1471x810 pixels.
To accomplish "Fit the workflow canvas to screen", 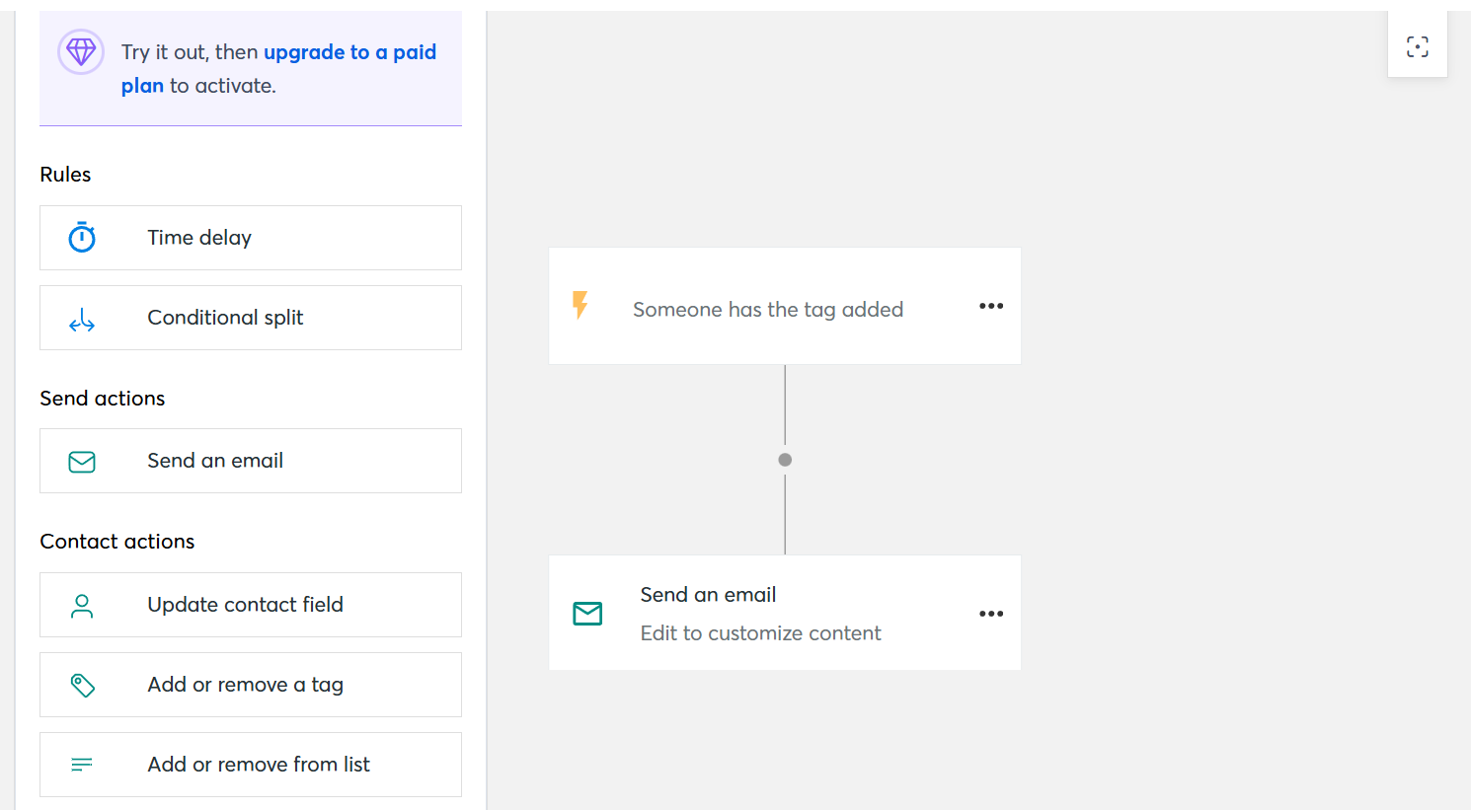I will pyautogui.click(x=1418, y=46).
